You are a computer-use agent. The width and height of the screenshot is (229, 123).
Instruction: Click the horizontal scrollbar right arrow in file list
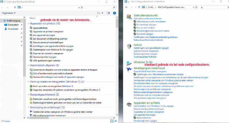point(114,118)
